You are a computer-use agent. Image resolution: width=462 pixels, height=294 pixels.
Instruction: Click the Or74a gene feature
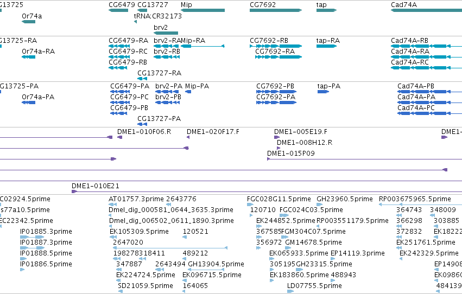tap(29, 22)
